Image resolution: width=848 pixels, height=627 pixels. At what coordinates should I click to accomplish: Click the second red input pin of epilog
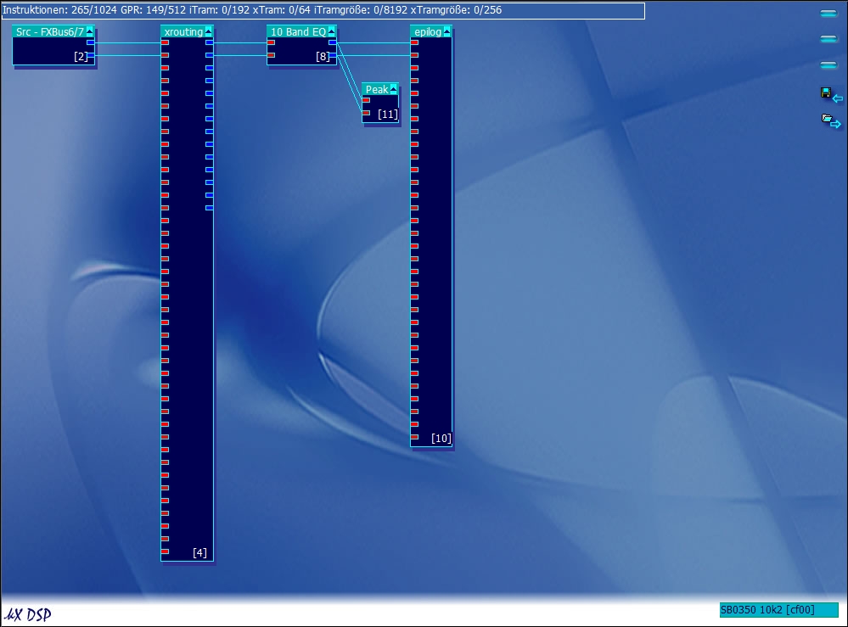(414, 55)
